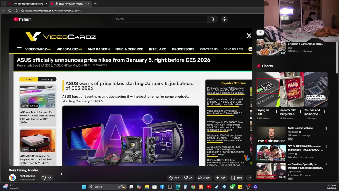Open options for CEO SHUTS DOWN Restaurant video

326,147
